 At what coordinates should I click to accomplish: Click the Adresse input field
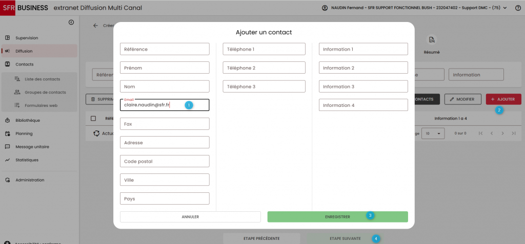[x=165, y=142]
